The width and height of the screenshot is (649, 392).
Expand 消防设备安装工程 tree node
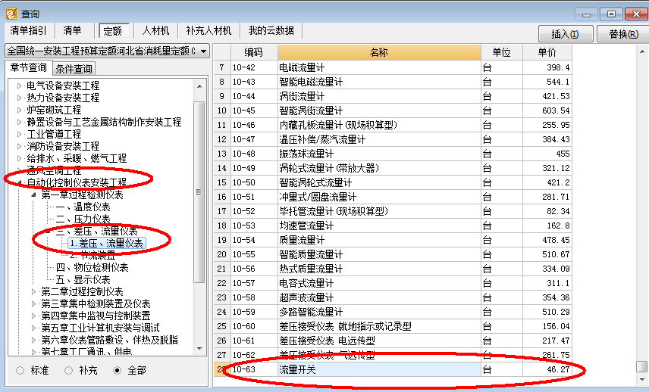[x=19, y=146]
